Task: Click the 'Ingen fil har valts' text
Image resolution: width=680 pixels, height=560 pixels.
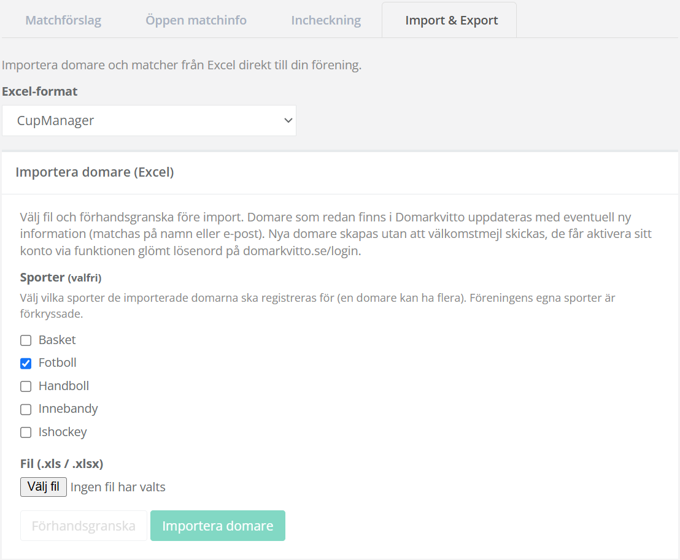Action: point(118,487)
